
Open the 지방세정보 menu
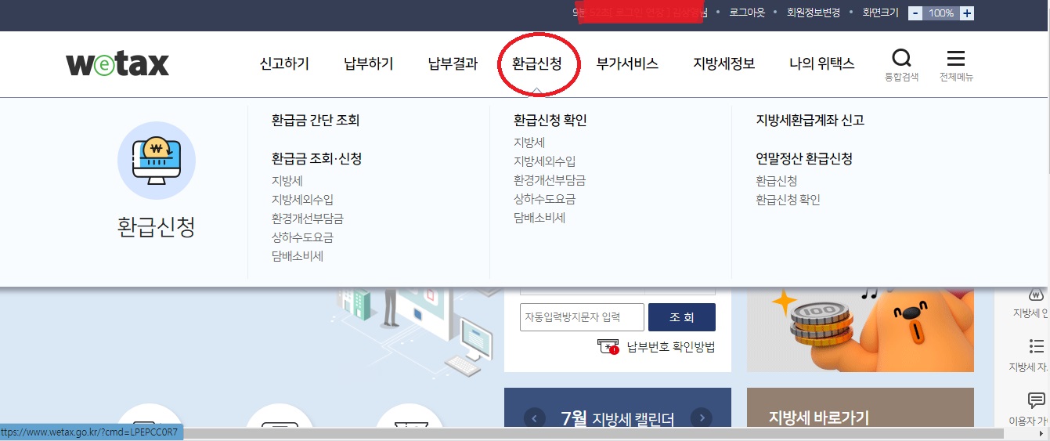[x=724, y=64]
